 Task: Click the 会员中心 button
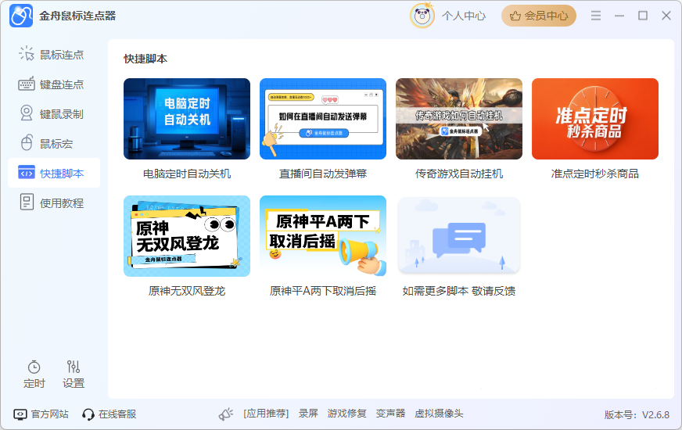coord(538,16)
